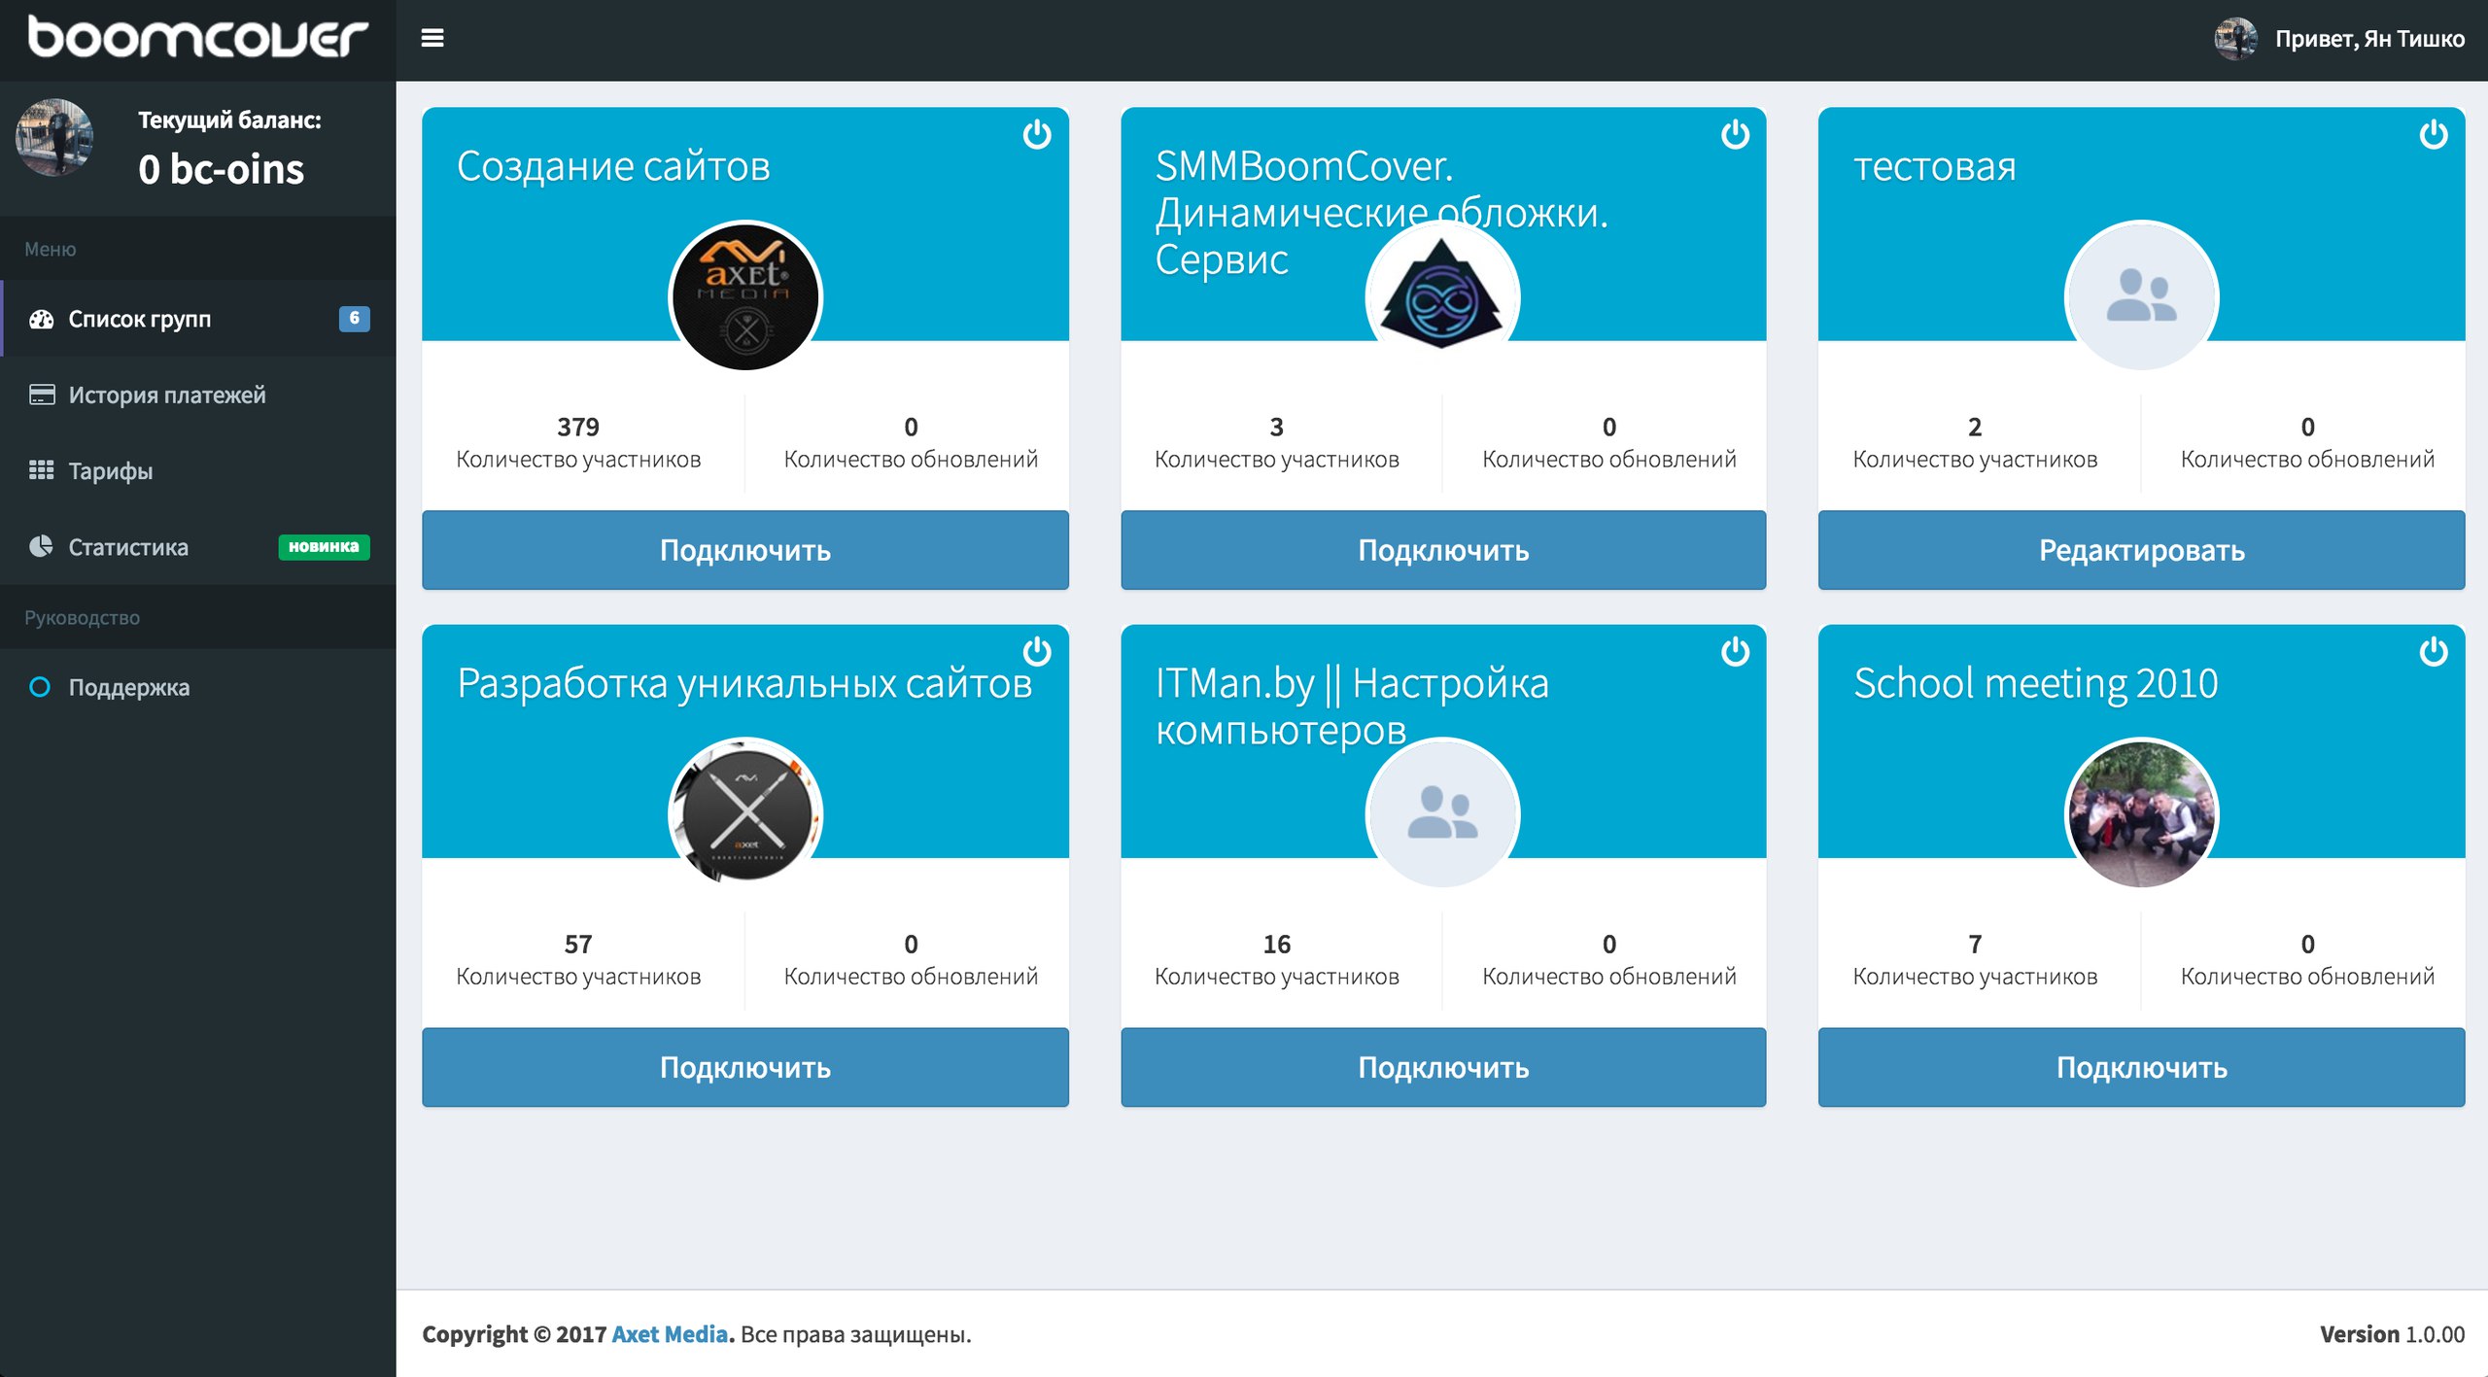Click the pie chart icon beside Статистика
Viewport: 2488px width, 1377px height.
tap(41, 546)
